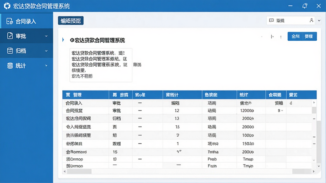The height and width of the screenshot is (183, 326).
Task: Open the 8 dropdown in the second table row
Action: pyautogui.click(x=282, y=111)
